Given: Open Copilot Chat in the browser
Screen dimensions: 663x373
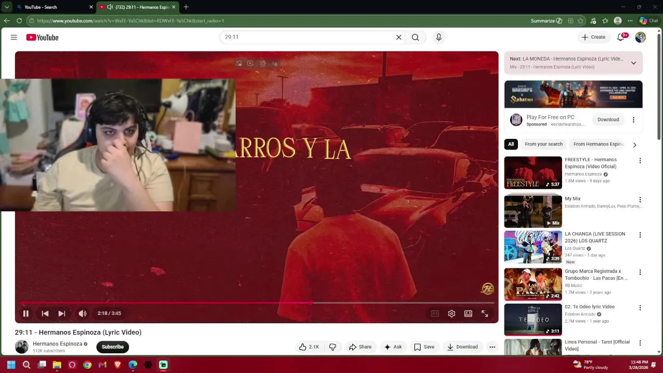Looking at the screenshot, I should 648,21.
